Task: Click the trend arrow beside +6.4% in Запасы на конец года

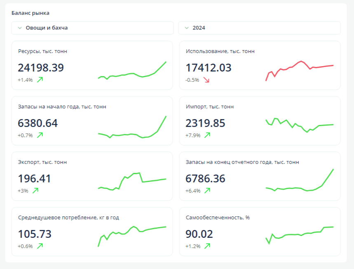Action: [x=207, y=191]
